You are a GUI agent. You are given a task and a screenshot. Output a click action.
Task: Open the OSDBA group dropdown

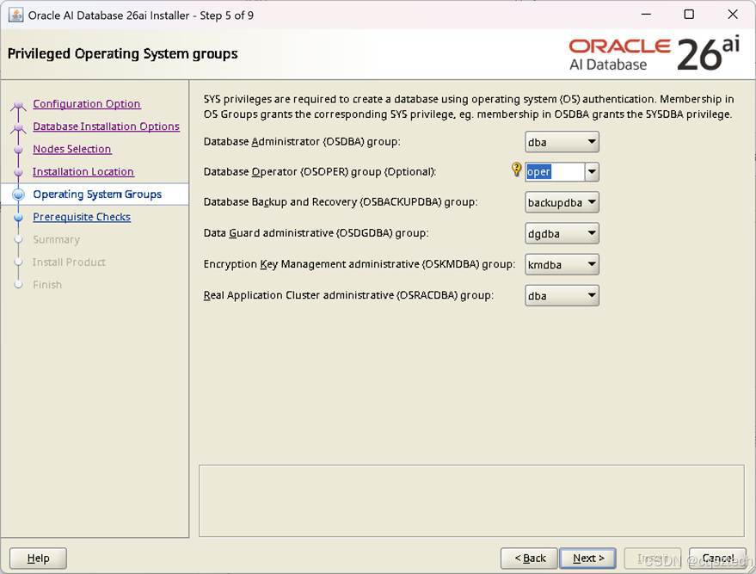pyautogui.click(x=562, y=142)
